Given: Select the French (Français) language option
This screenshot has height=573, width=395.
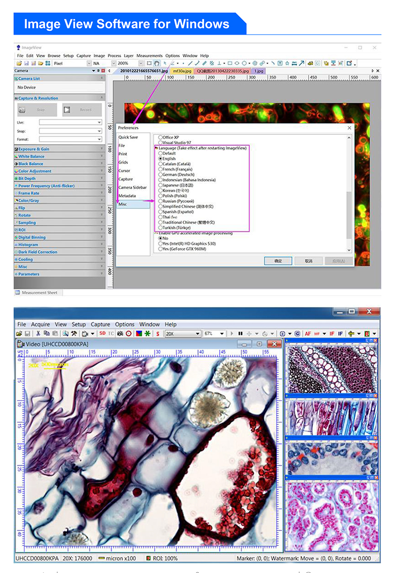Looking at the screenshot, I should [x=160, y=169].
